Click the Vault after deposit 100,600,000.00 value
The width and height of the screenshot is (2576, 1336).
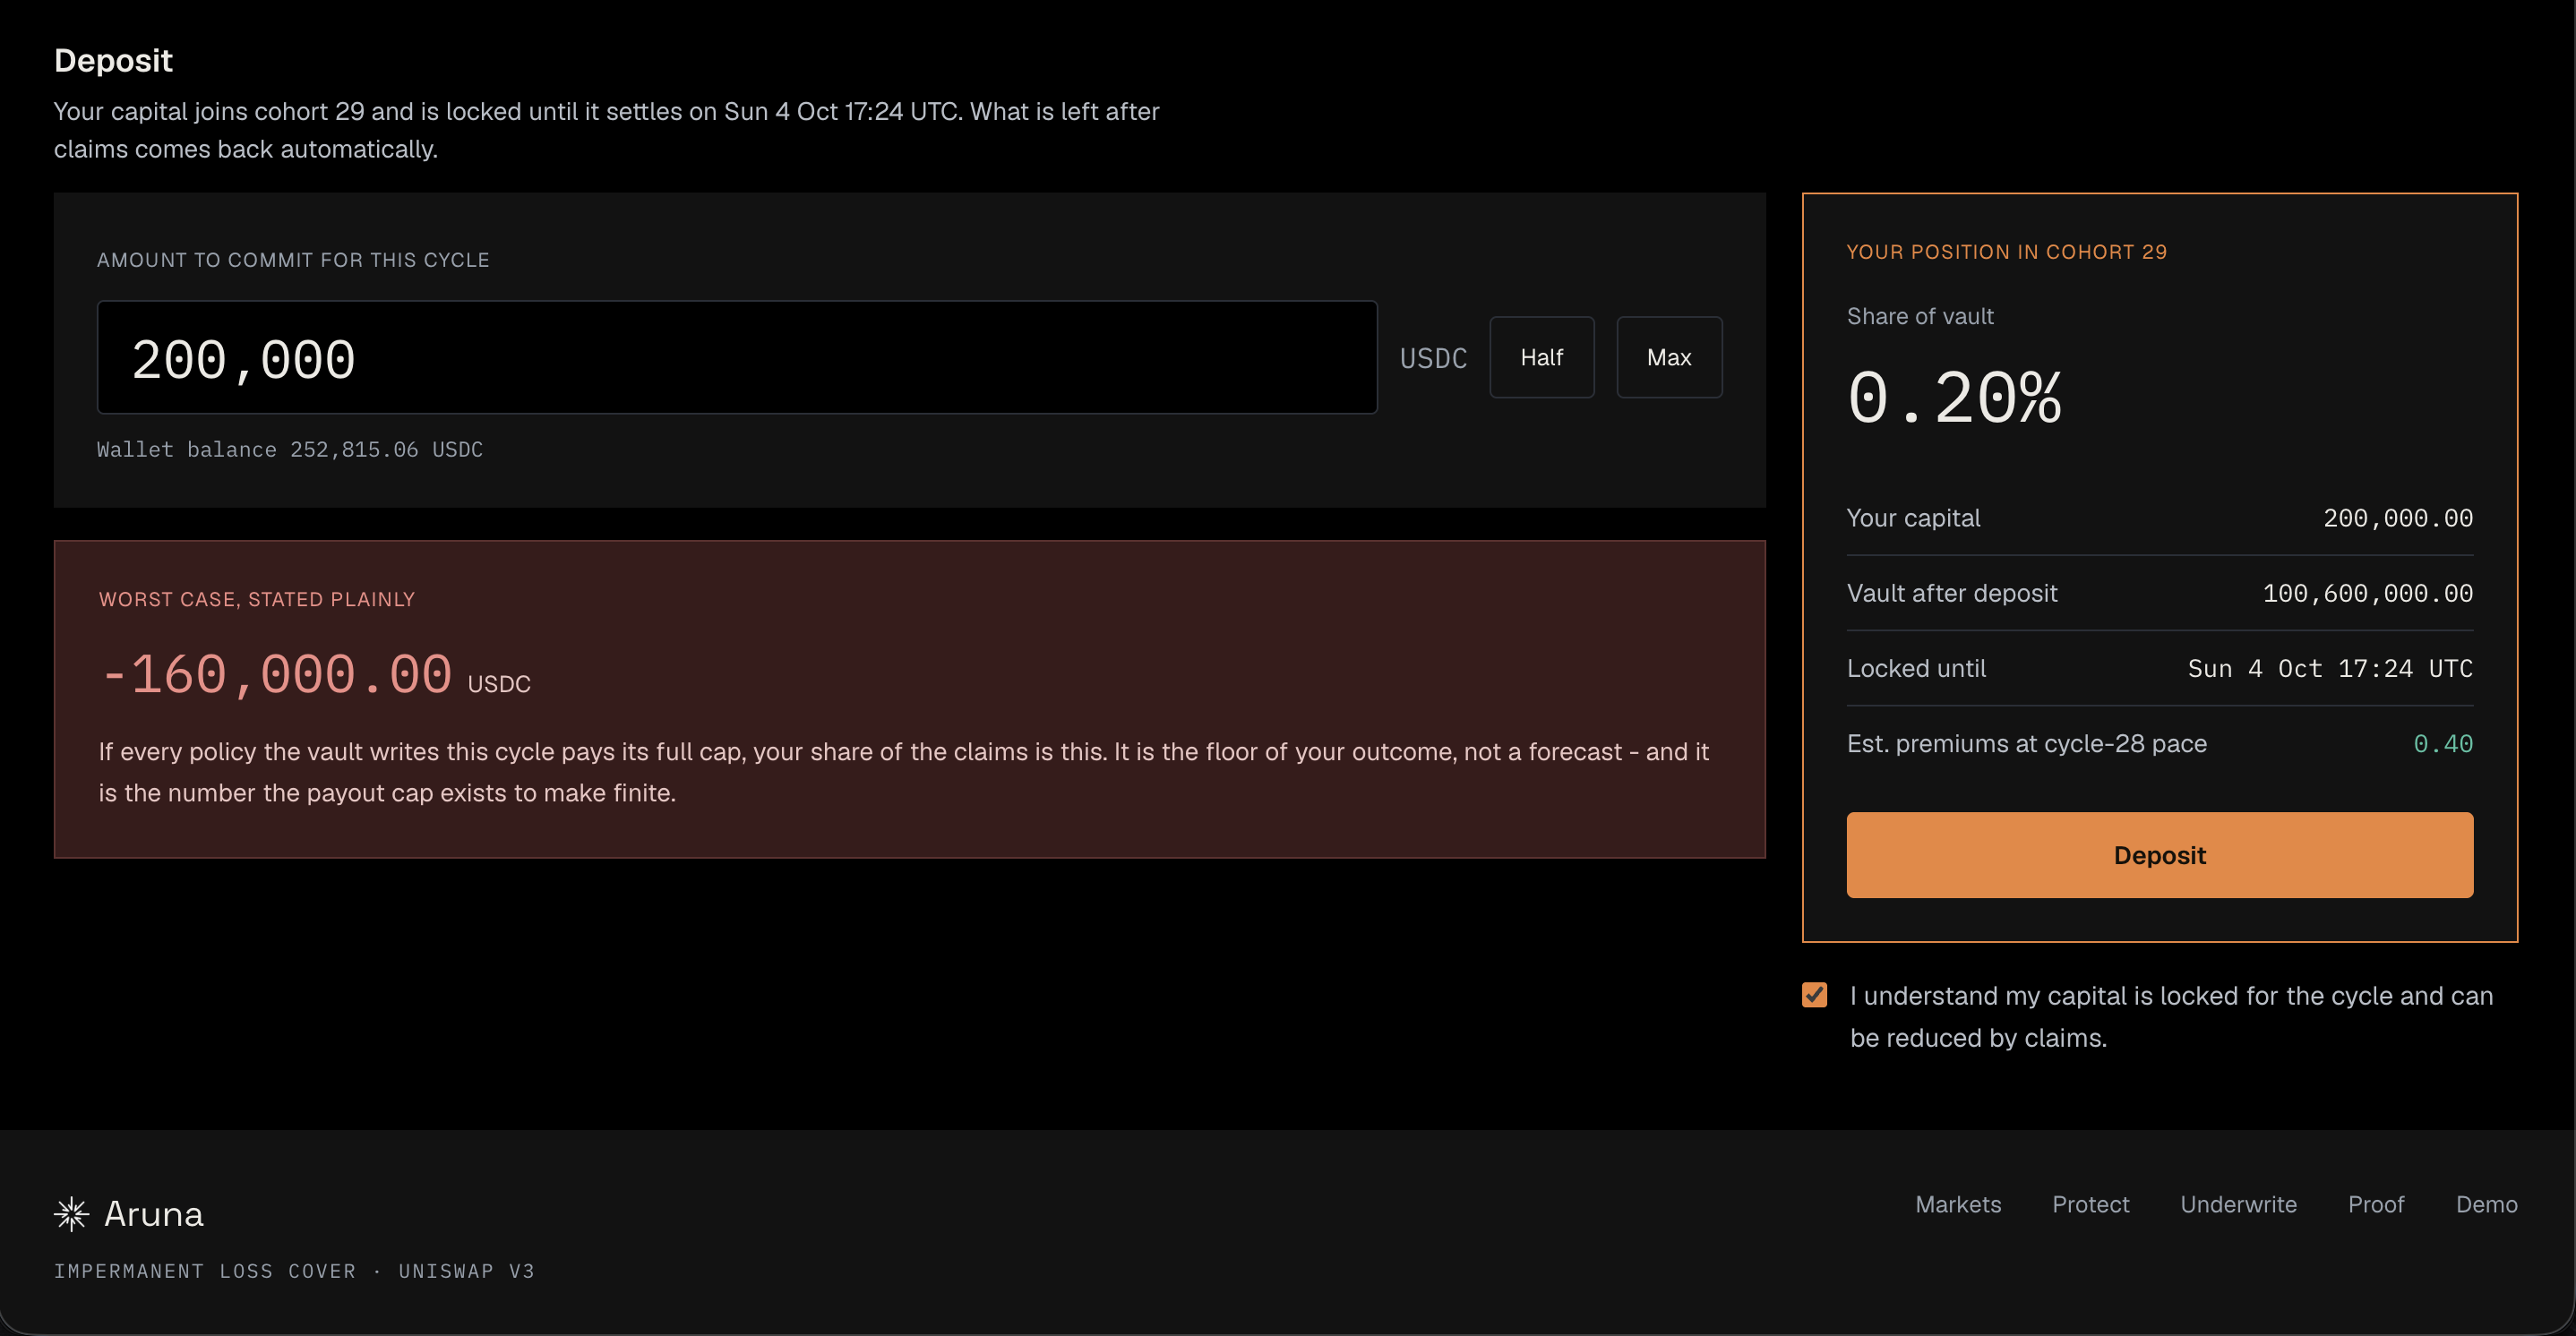coord(2368,594)
